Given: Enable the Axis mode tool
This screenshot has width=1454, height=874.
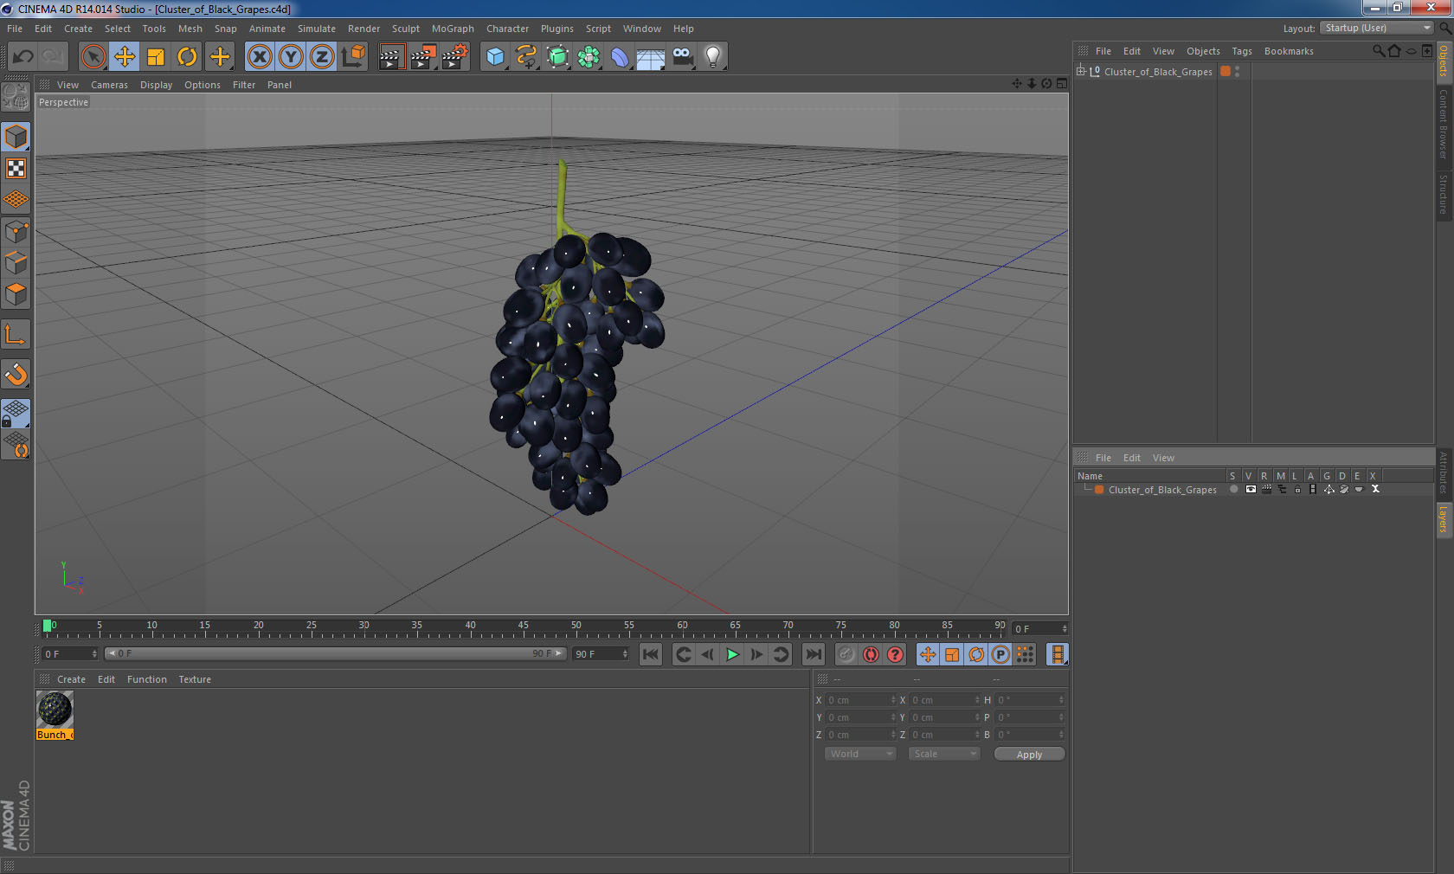Looking at the screenshot, I should pyautogui.click(x=16, y=334).
